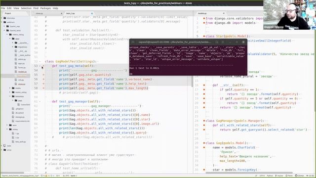Close the terminal window

tap(243, 42)
